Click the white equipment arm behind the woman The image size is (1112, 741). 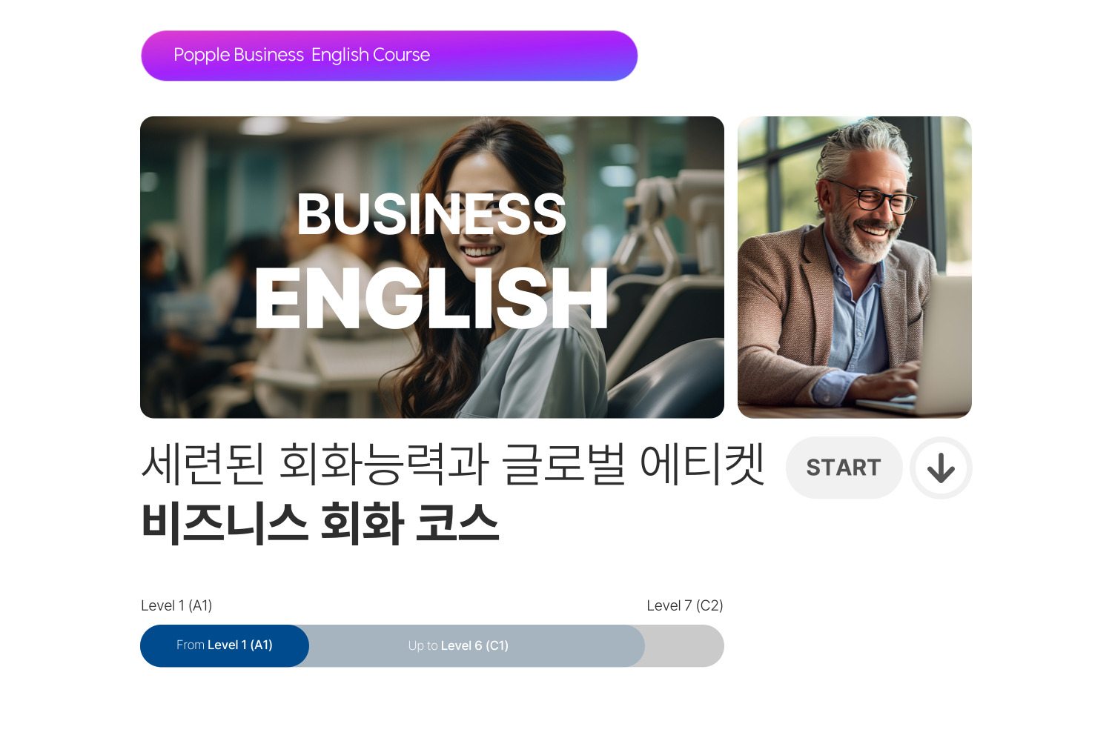[660, 222]
